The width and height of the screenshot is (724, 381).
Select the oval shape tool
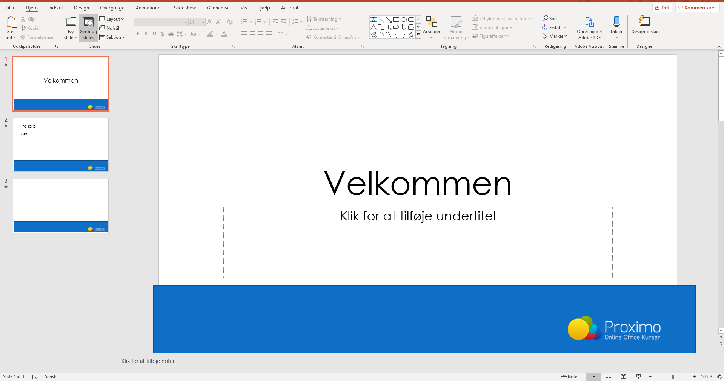(404, 19)
